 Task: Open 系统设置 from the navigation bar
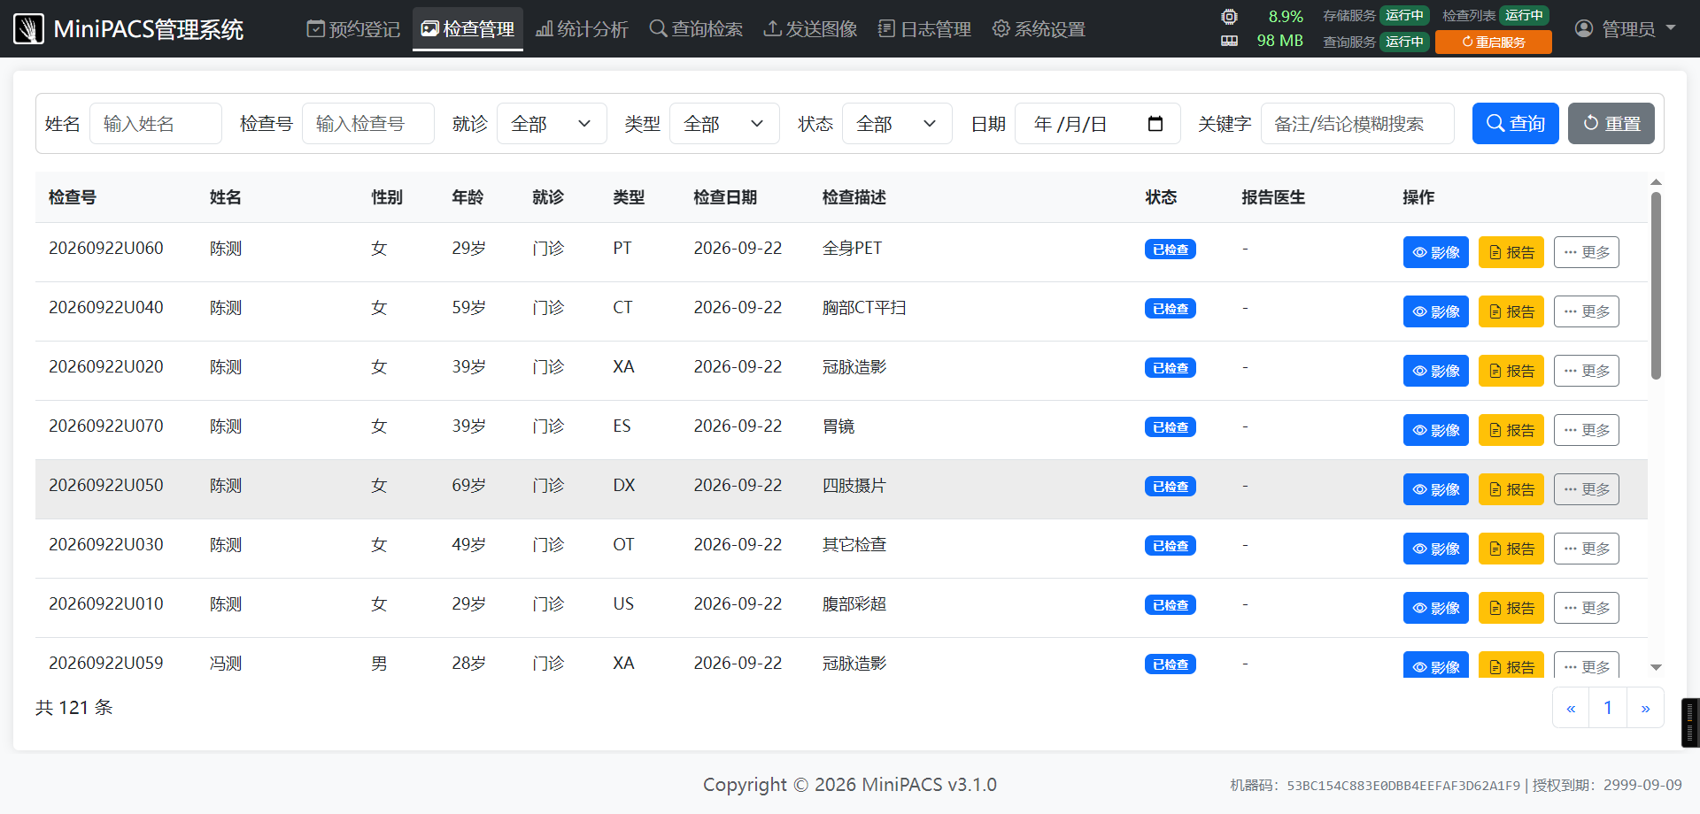coord(1039,29)
